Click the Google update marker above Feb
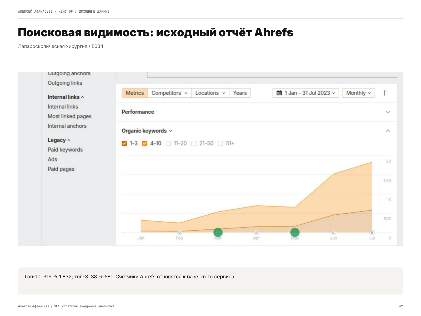421x316 pixels. click(179, 232)
